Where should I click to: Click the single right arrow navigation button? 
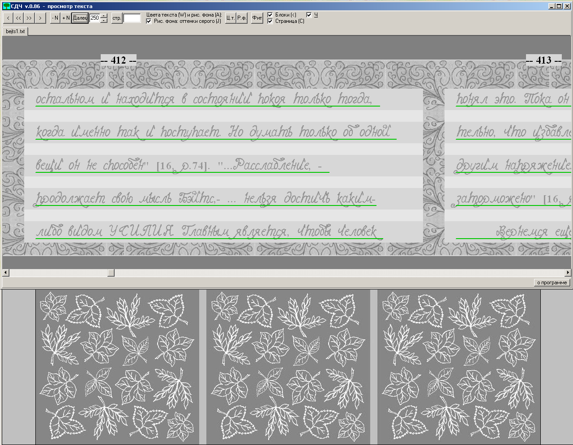pos(40,18)
